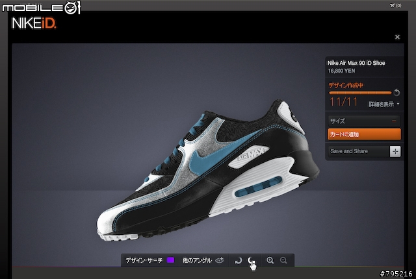Open デザイン・サーチ design search
The width and height of the screenshot is (416, 279).
tap(144, 260)
